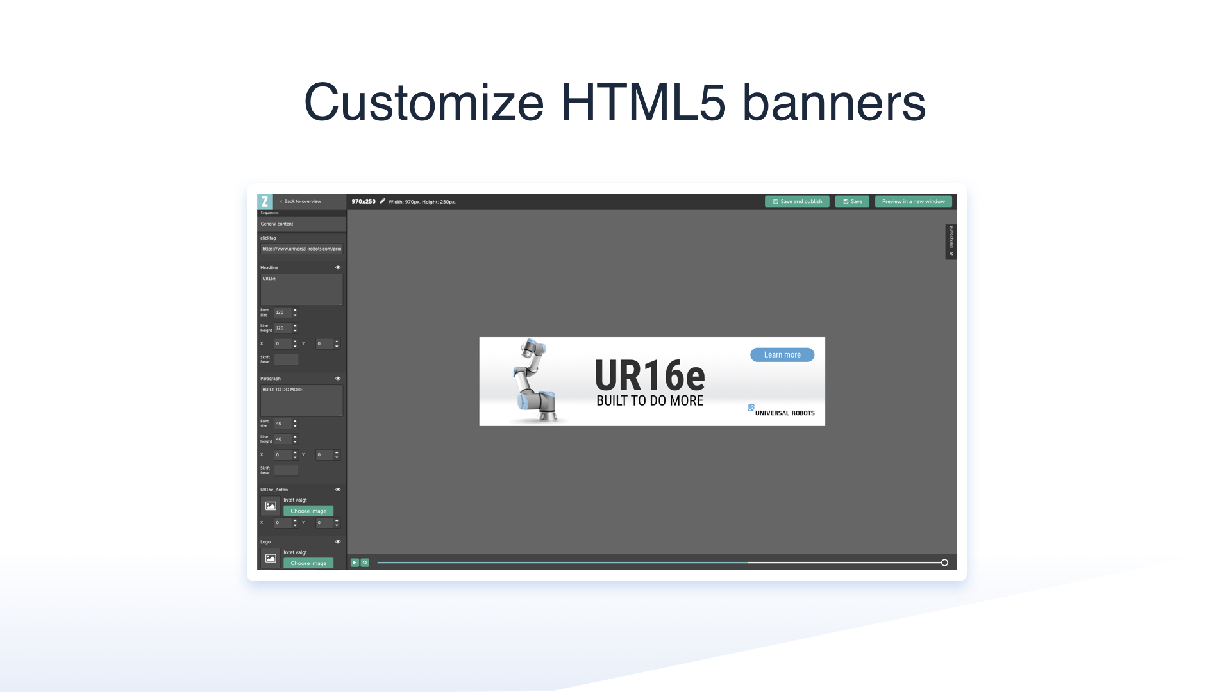
Task: Click the timeline end handle
Action: pos(944,563)
